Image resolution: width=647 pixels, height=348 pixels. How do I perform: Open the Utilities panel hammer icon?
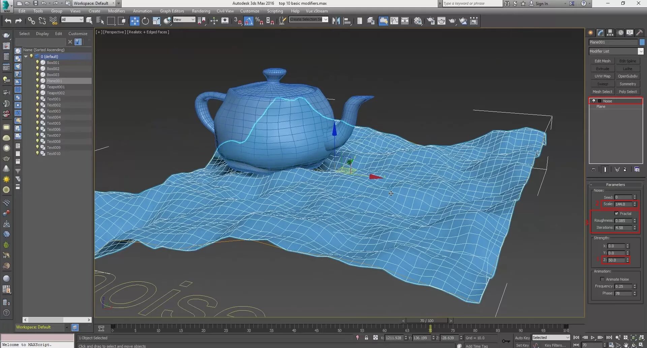[x=639, y=33]
